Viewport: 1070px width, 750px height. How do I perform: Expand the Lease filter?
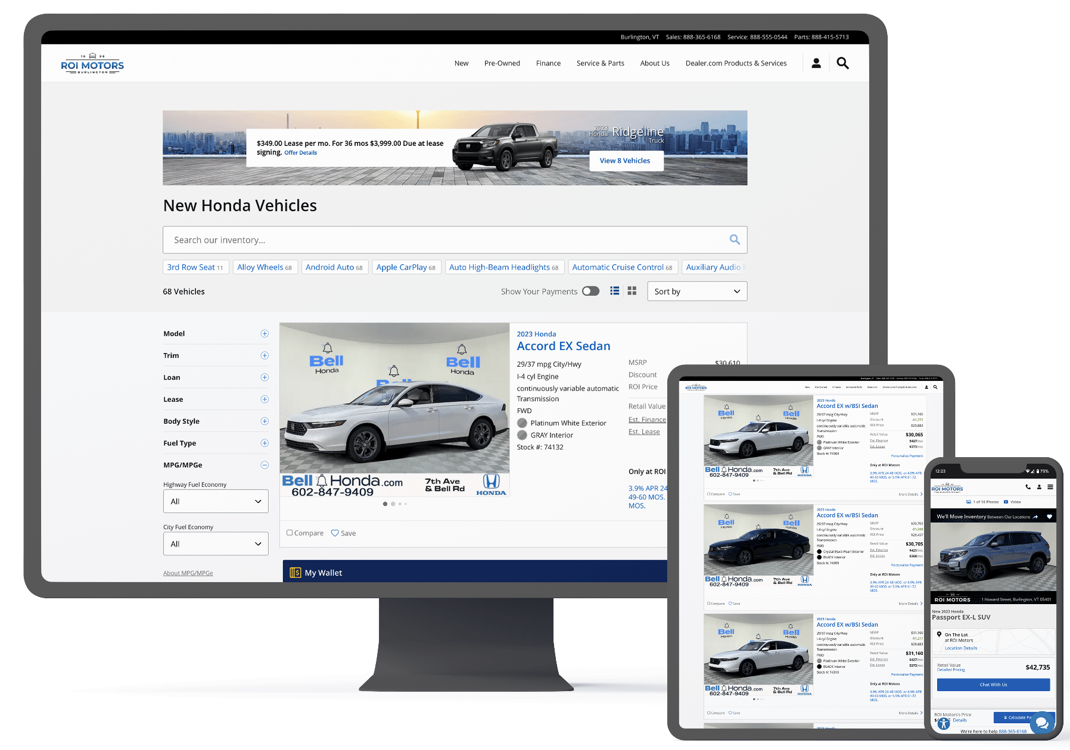(265, 399)
